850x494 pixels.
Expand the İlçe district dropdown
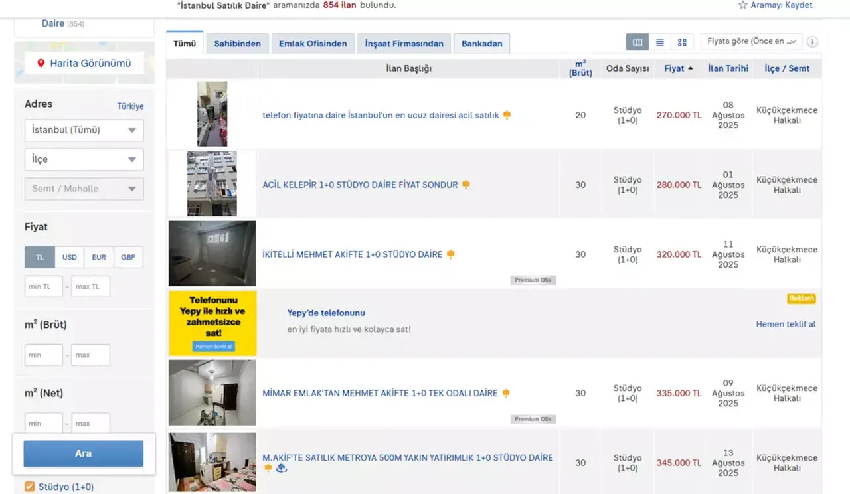(84, 159)
